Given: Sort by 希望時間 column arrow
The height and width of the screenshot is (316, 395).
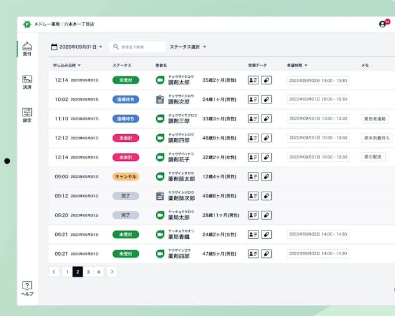Looking at the screenshot, I should pyautogui.click(x=306, y=66).
